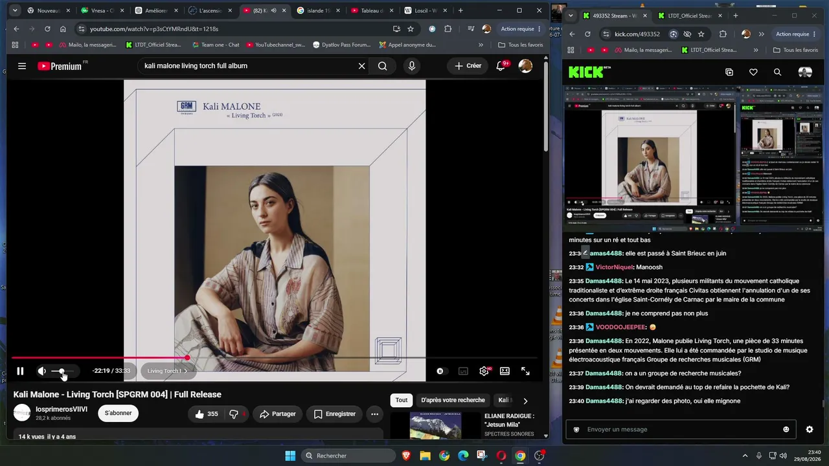Toggle the crossed-eye tracking icon in Kick address bar
Viewport: 829px width, 466px height.
[x=687, y=34]
